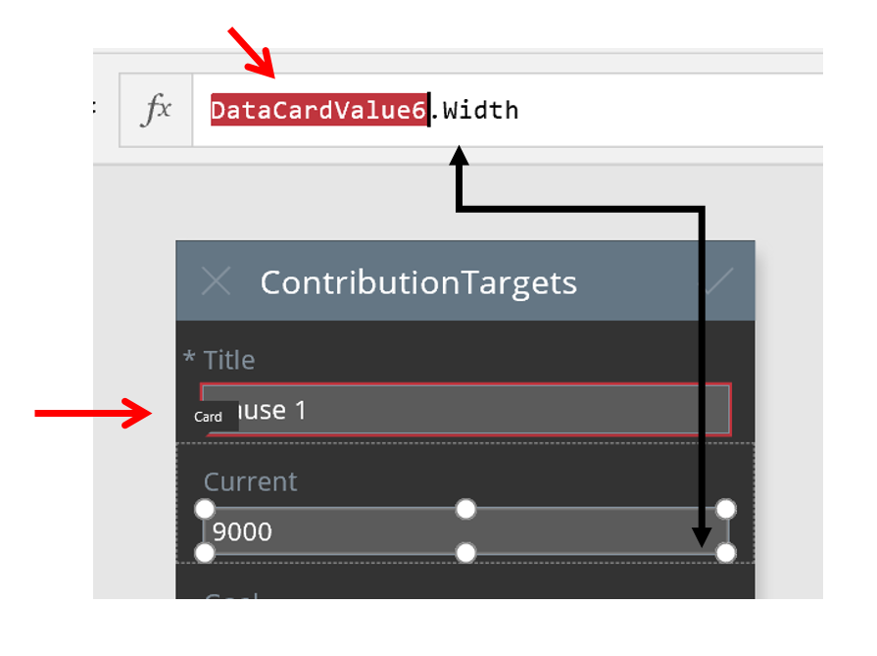
Task: Click the ContributionTargets header title
Action: pos(418,282)
